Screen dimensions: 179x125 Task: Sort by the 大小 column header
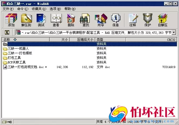tap(59, 39)
